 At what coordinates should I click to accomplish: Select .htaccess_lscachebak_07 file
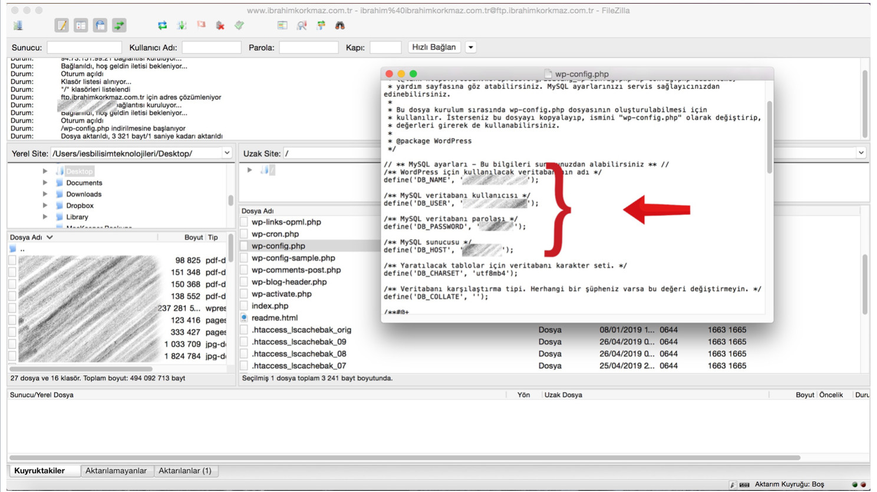pyautogui.click(x=299, y=365)
